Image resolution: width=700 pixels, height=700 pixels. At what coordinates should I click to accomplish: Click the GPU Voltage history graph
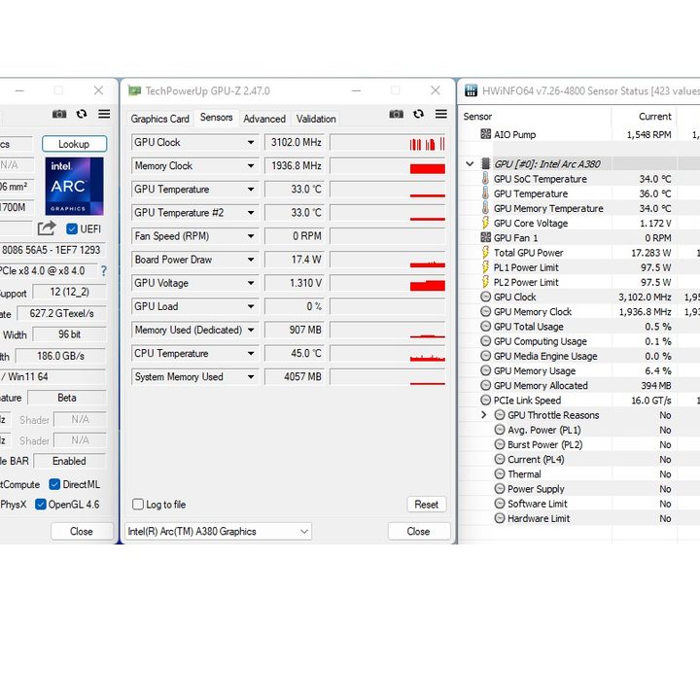pos(388,283)
